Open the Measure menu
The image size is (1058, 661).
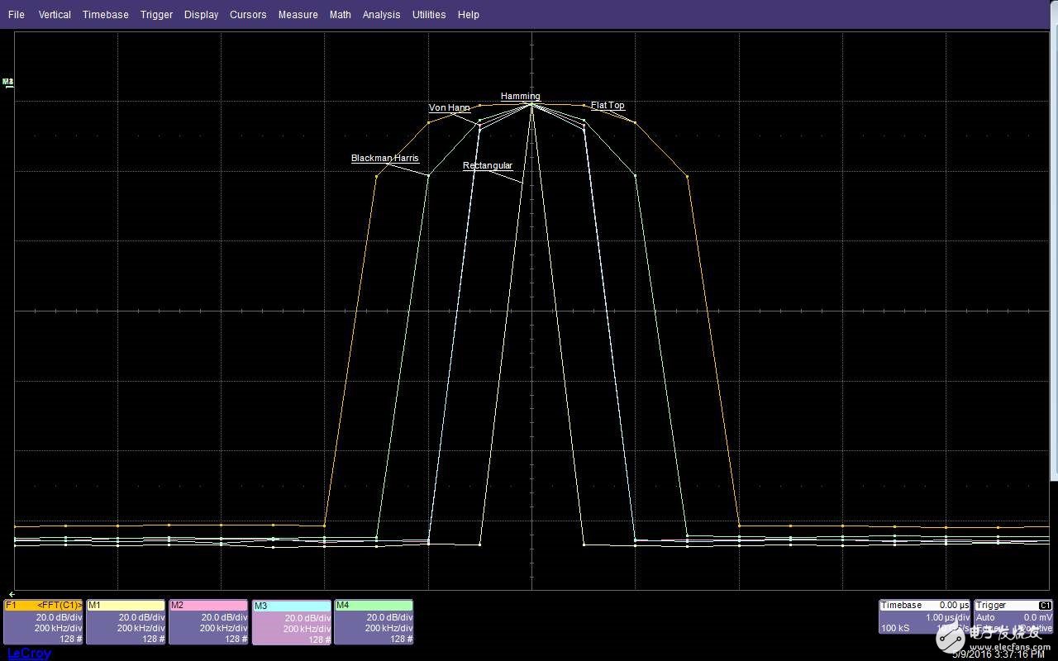point(298,15)
